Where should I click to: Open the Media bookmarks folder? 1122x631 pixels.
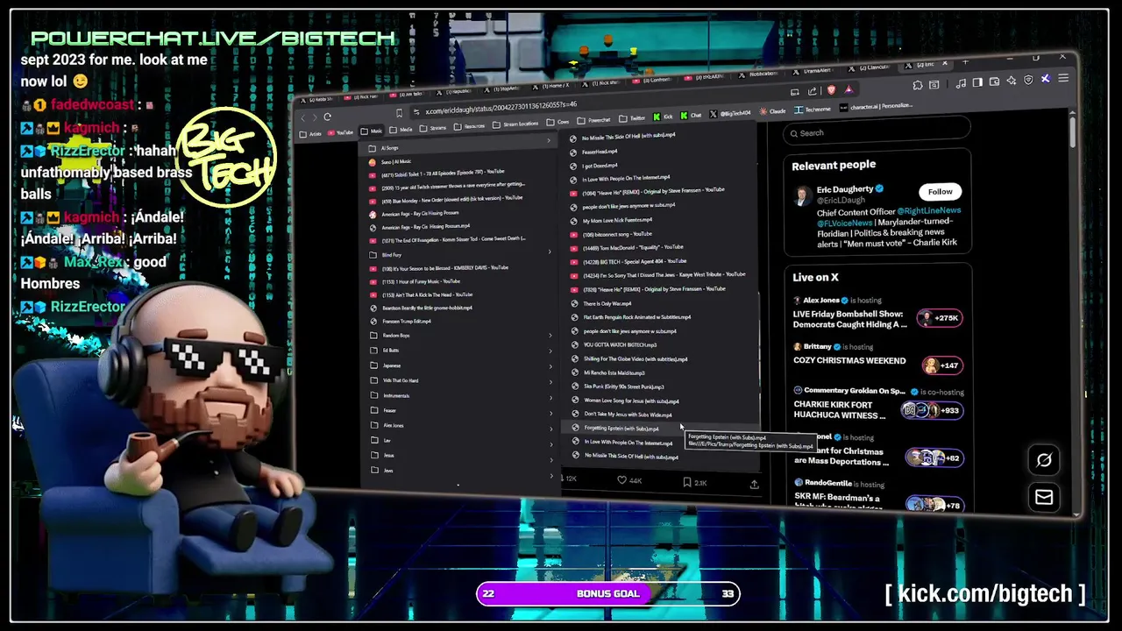[x=401, y=130]
